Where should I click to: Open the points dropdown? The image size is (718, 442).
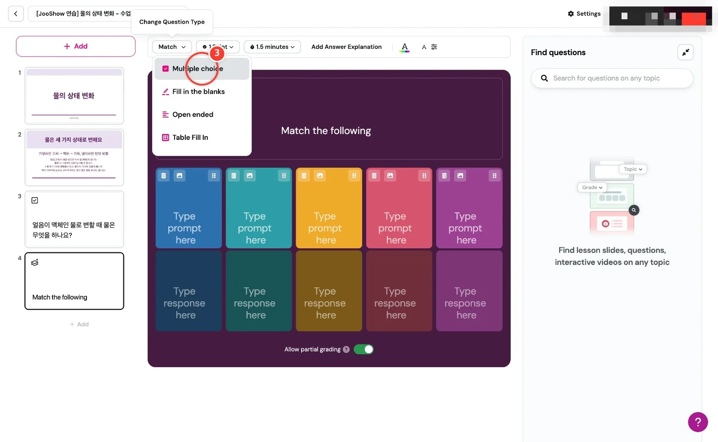(x=218, y=47)
